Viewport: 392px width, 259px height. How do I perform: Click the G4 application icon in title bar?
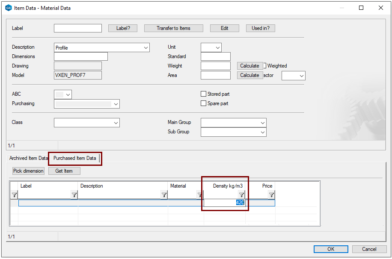pyautogui.click(x=8, y=8)
